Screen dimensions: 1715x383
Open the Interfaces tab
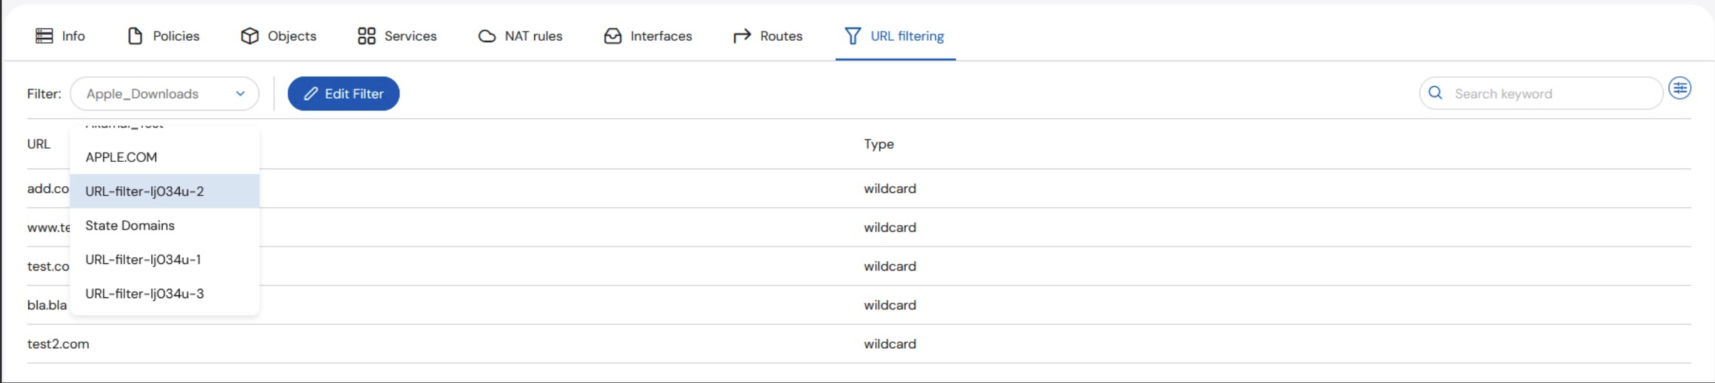(x=648, y=36)
